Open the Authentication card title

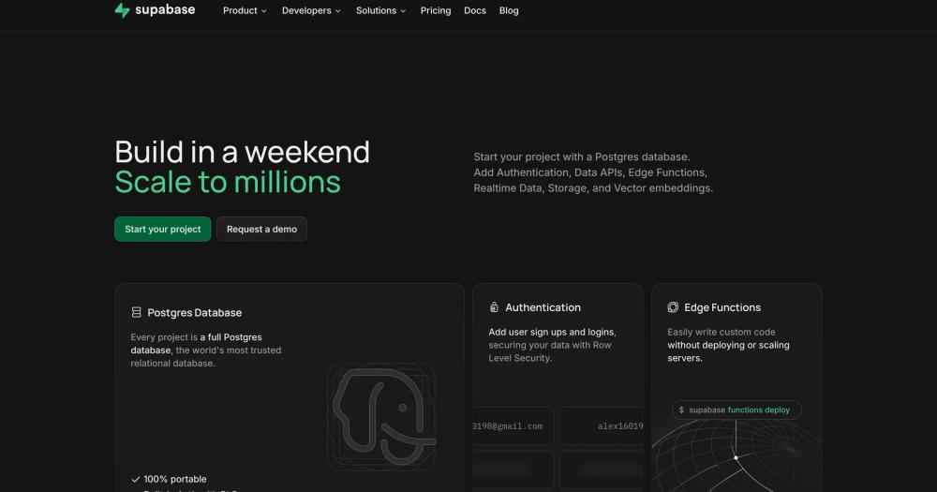(x=543, y=307)
